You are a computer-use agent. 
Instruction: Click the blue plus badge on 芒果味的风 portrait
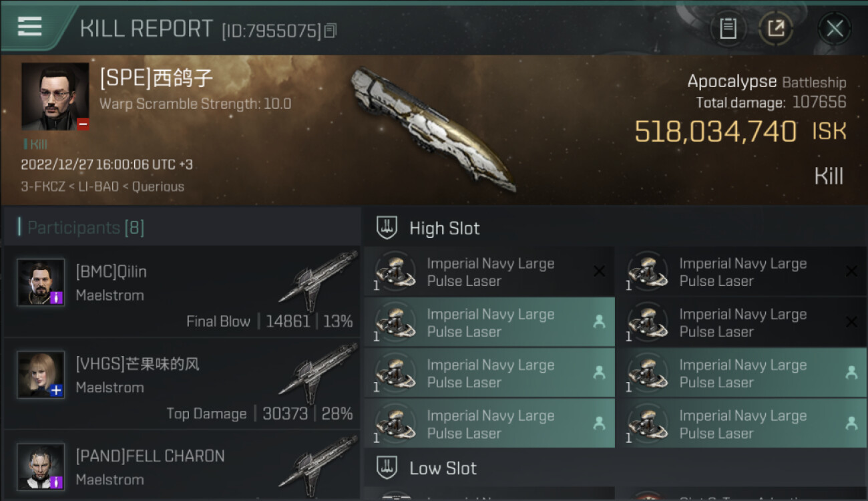pos(57,391)
